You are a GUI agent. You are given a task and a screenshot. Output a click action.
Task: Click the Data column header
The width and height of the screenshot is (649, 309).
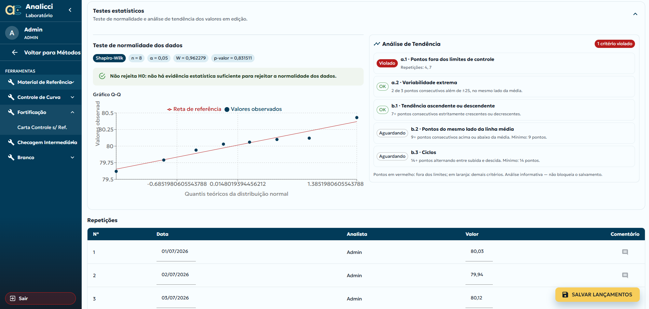[162, 234]
